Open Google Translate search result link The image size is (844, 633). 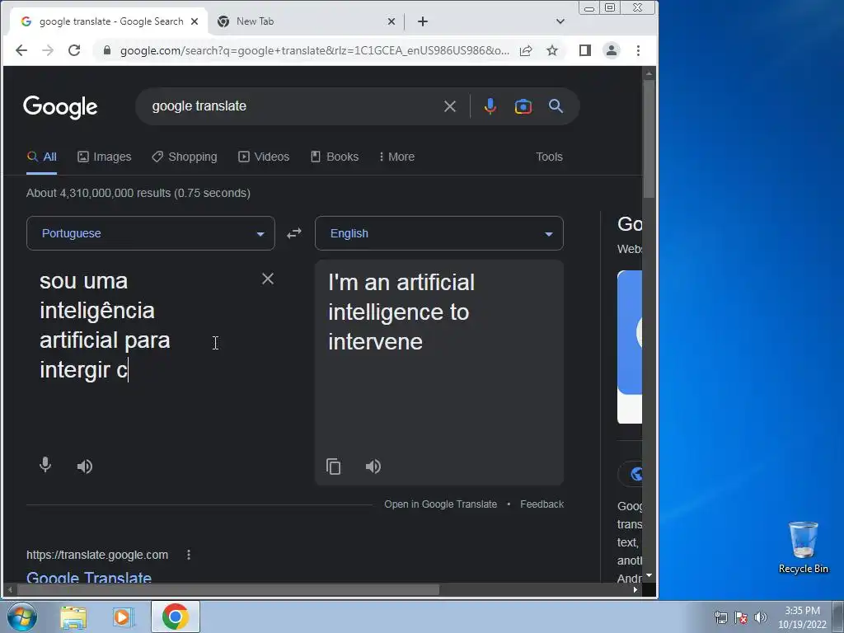[x=89, y=577]
